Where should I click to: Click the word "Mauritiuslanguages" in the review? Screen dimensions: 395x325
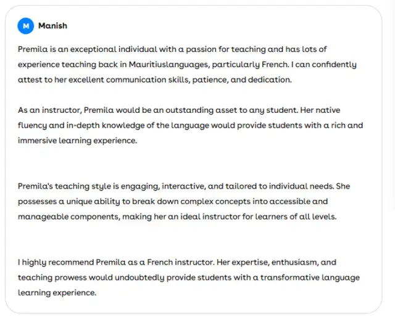168,65
